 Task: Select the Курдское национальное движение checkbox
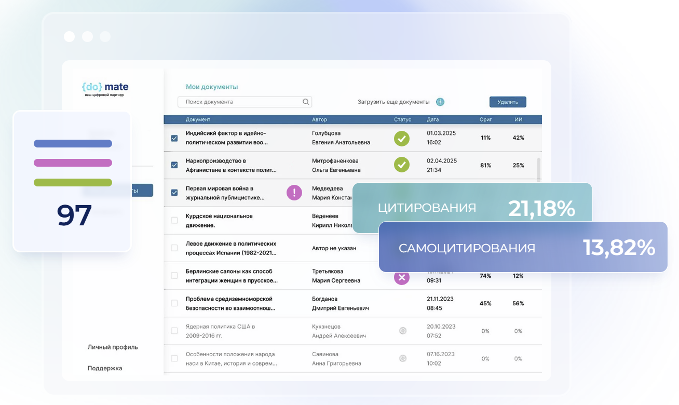coord(175,220)
